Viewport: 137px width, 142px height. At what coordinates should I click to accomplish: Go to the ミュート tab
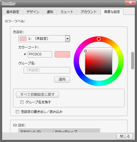click(67, 12)
